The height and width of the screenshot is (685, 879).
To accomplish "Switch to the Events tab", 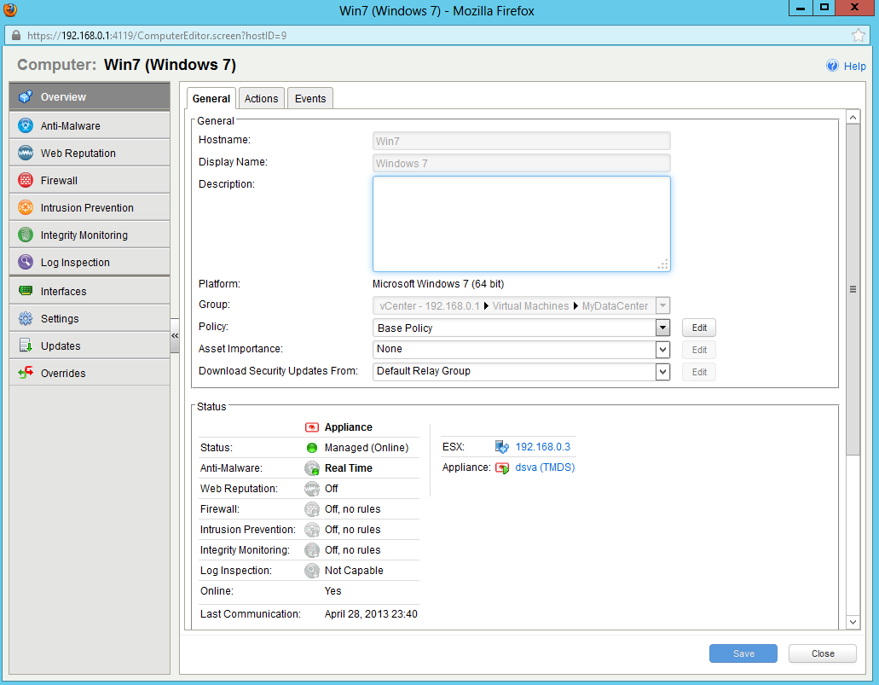I will [310, 98].
